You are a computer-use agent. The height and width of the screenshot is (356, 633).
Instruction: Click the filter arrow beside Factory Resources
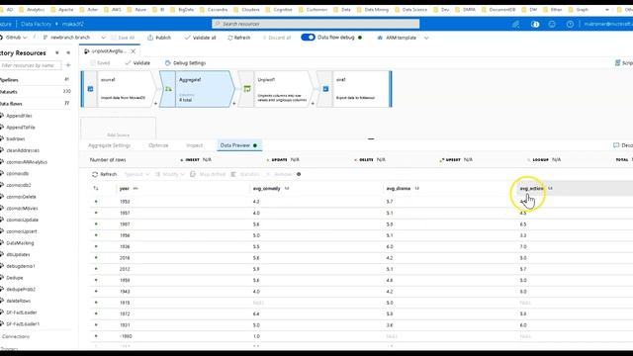(x=57, y=52)
